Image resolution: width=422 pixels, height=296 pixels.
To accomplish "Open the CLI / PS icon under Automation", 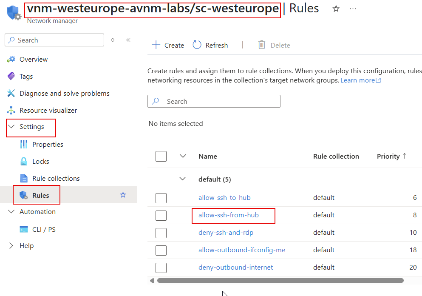I will (x=24, y=230).
